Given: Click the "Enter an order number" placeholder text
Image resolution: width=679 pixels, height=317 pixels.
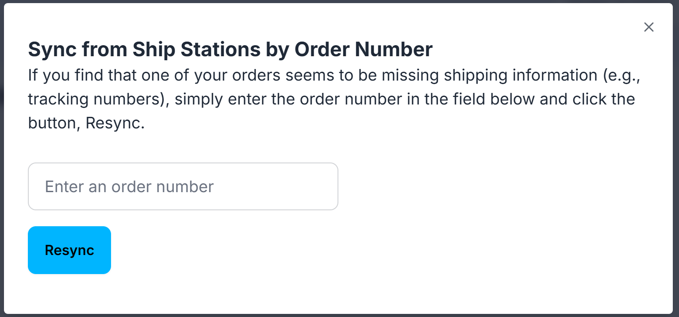Looking at the screenshot, I should pos(129,187).
